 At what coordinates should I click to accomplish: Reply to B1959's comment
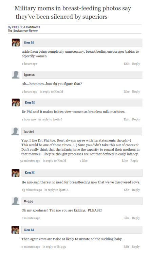pyautogui.click(x=136, y=218)
